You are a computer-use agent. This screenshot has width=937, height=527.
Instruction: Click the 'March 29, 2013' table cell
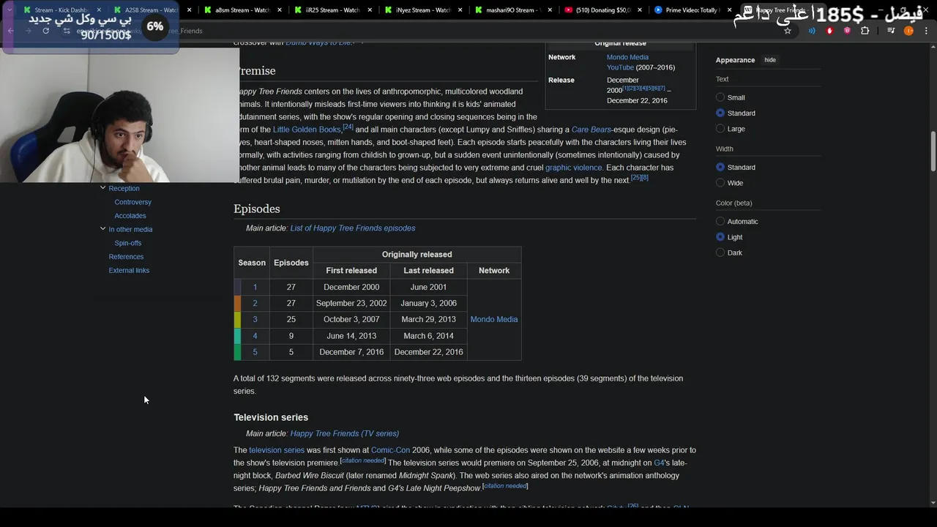[x=428, y=319]
